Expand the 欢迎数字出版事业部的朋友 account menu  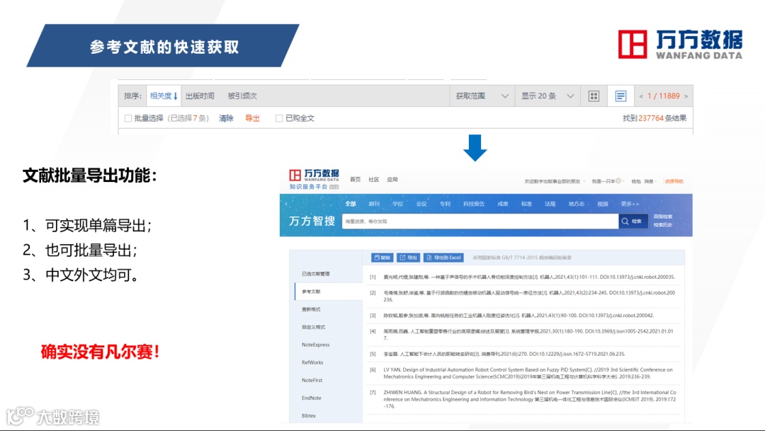click(x=554, y=181)
